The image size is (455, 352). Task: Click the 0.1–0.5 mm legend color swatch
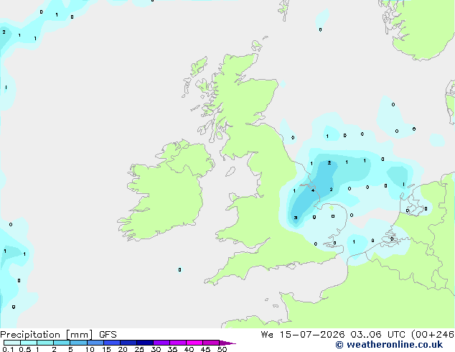(x=12, y=343)
